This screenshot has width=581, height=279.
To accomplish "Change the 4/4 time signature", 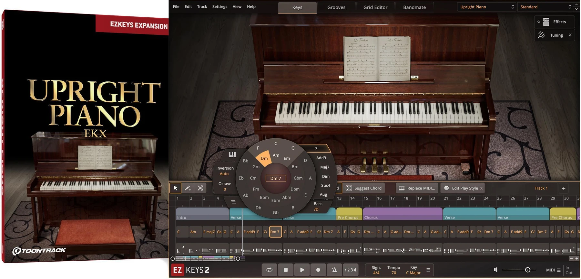I will coord(376,273).
